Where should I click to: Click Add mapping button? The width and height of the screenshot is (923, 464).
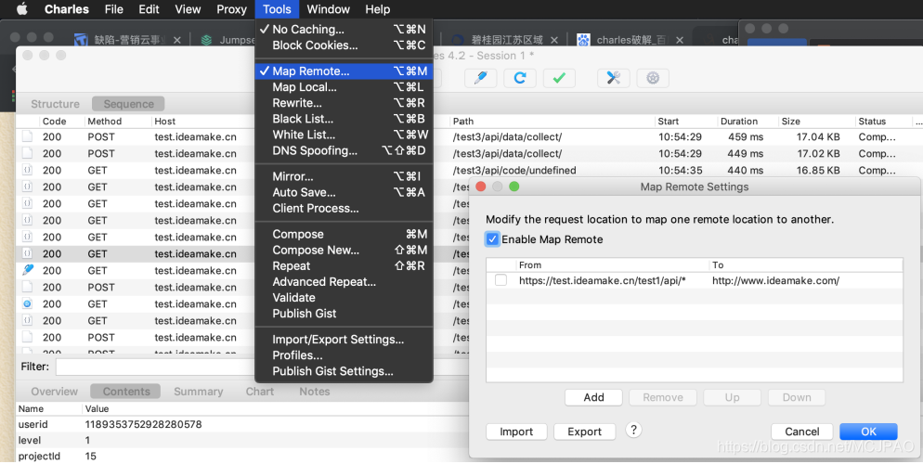click(593, 397)
